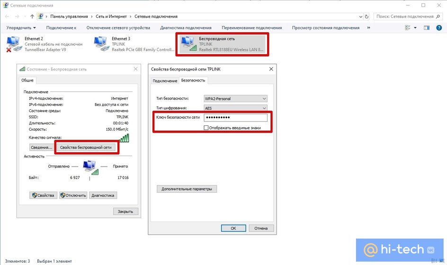Toggle the preview pane icon
The image size is (447, 265).
pos(427,27)
